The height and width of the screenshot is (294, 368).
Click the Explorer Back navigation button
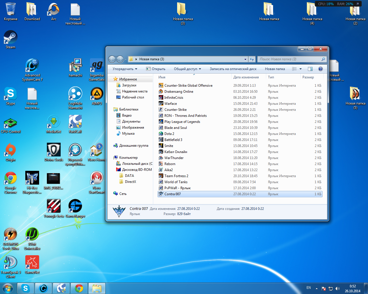click(112, 59)
